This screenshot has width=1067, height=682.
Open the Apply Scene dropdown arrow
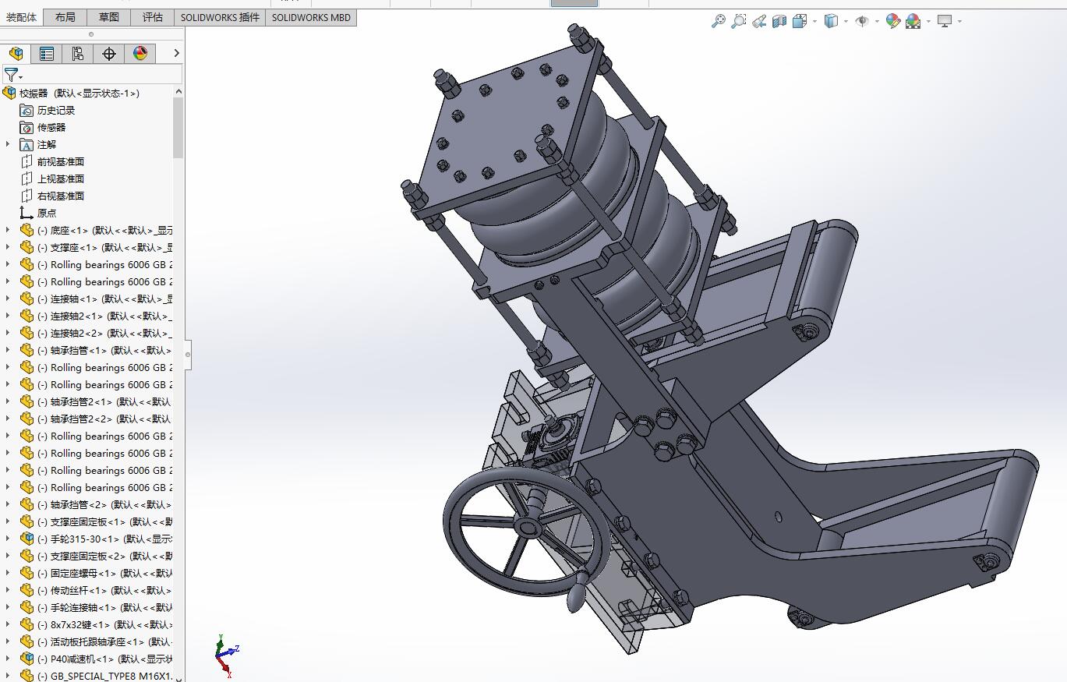[x=928, y=21]
